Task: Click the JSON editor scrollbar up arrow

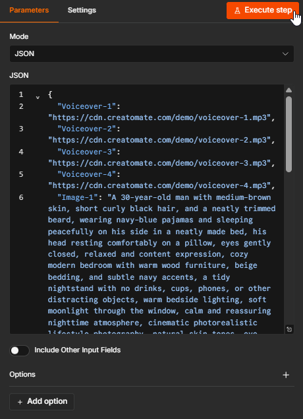Action: tap(289, 90)
